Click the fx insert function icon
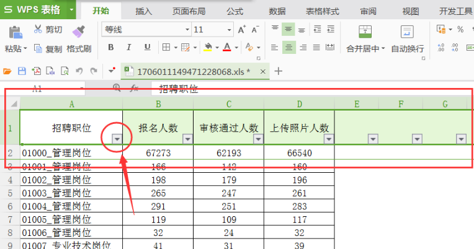The height and width of the screenshot is (249, 474). [x=134, y=88]
